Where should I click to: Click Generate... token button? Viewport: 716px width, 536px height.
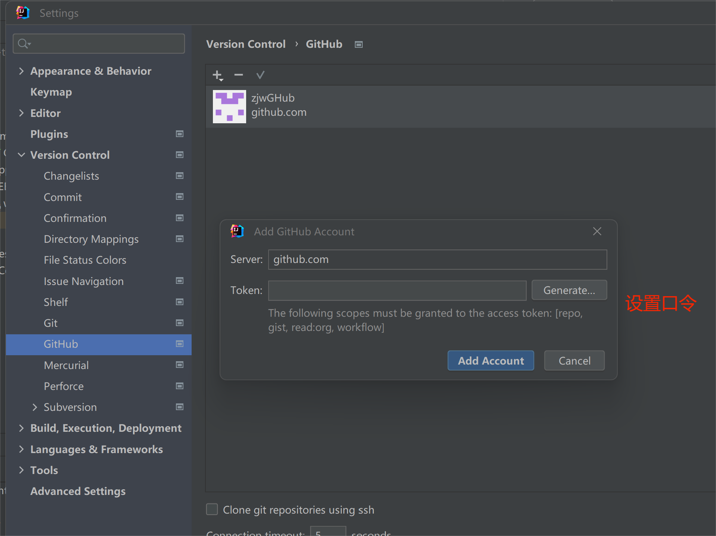(x=569, y=290)
